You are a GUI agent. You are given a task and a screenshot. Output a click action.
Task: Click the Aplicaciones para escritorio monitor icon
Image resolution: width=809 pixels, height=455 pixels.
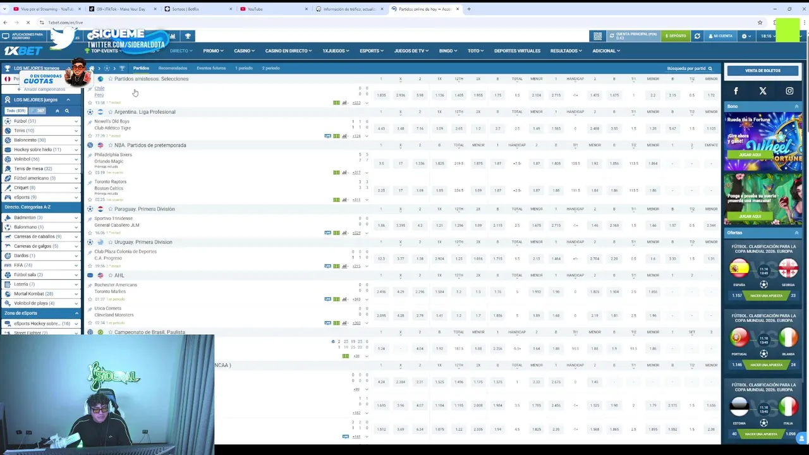(6, 36)
